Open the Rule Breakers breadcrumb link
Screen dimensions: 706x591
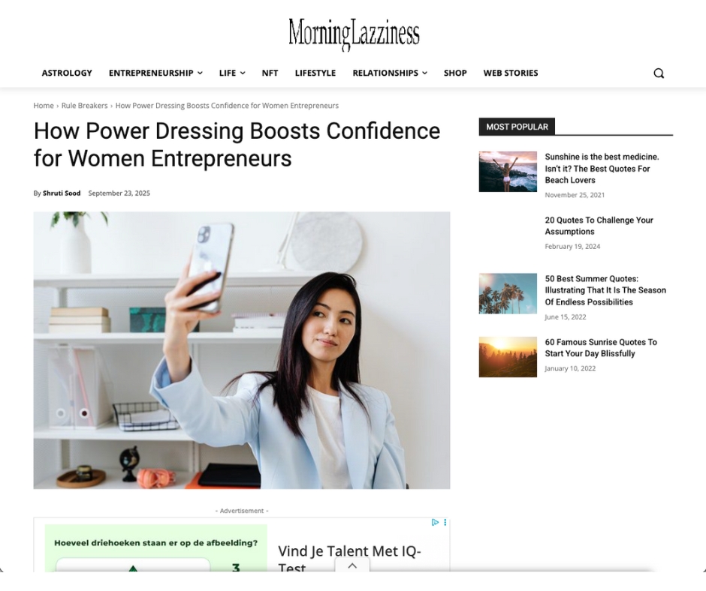point(84,106)
